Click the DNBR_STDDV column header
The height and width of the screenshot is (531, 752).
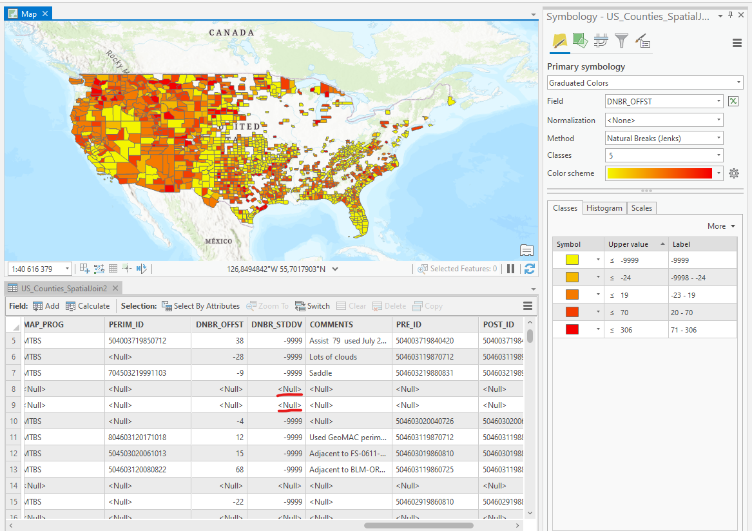[x=276, y=325]
